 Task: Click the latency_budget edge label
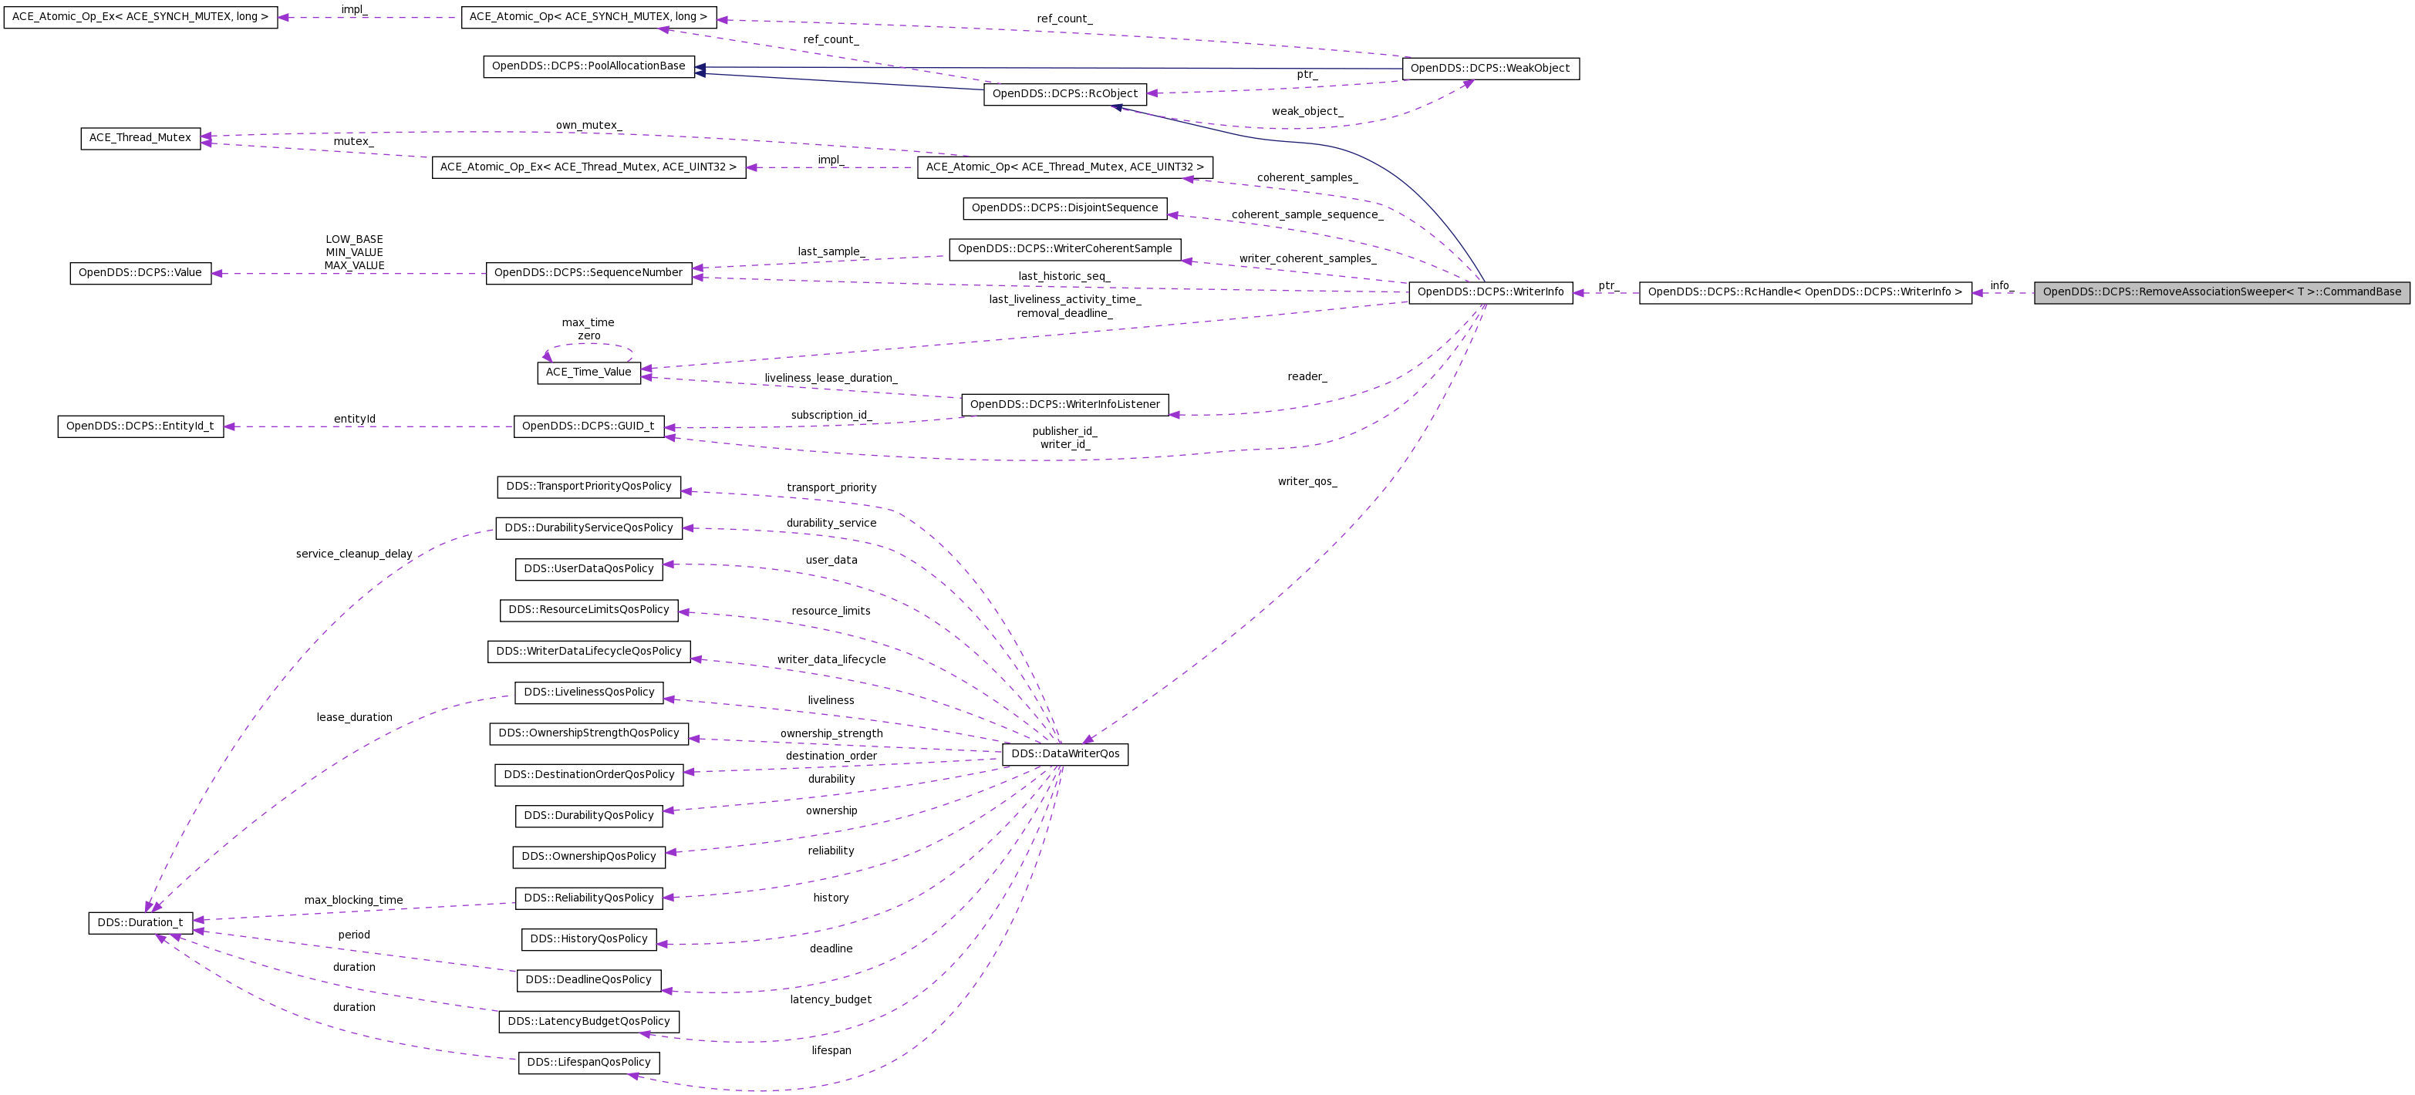tap(831, 999)
